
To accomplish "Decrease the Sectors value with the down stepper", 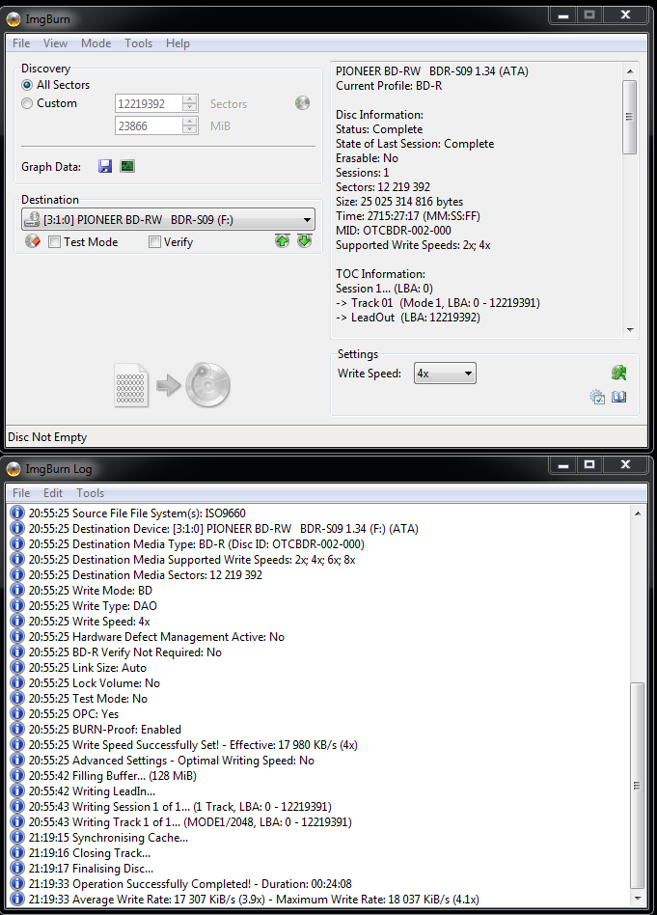I will click(x=190, y=108).
